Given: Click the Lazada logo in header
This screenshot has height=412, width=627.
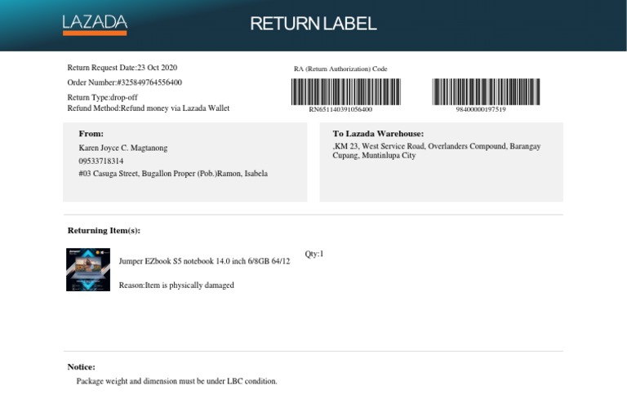Looking at the screenshot, I should point(95,24).
